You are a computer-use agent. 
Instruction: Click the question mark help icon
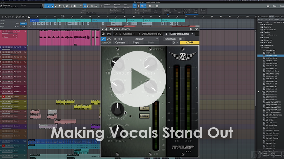[81, 6]
